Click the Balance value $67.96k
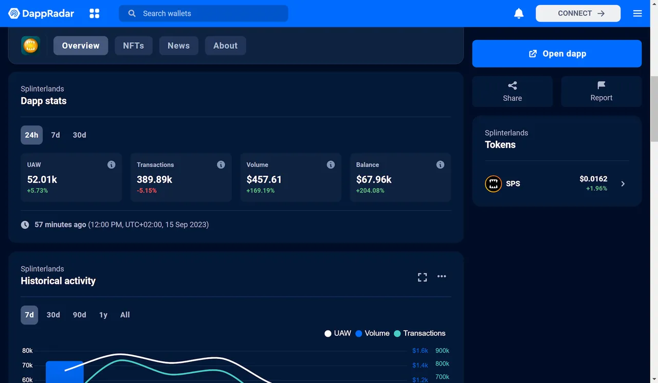This screenshot has width=658, height=383. 374,179
